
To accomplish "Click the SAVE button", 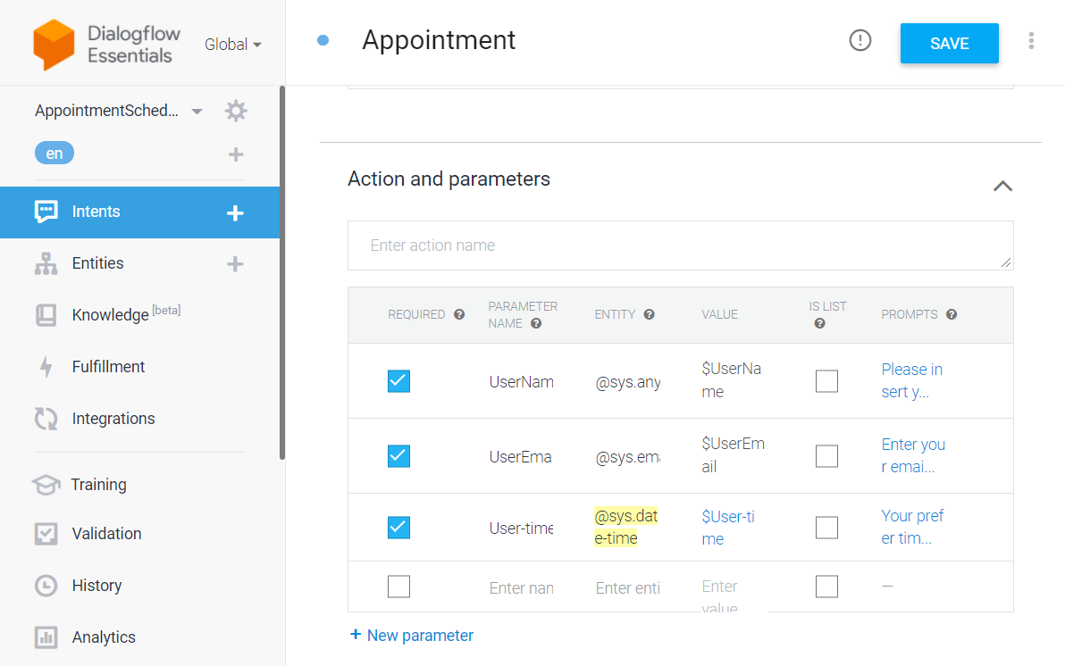I will (950, 44).
